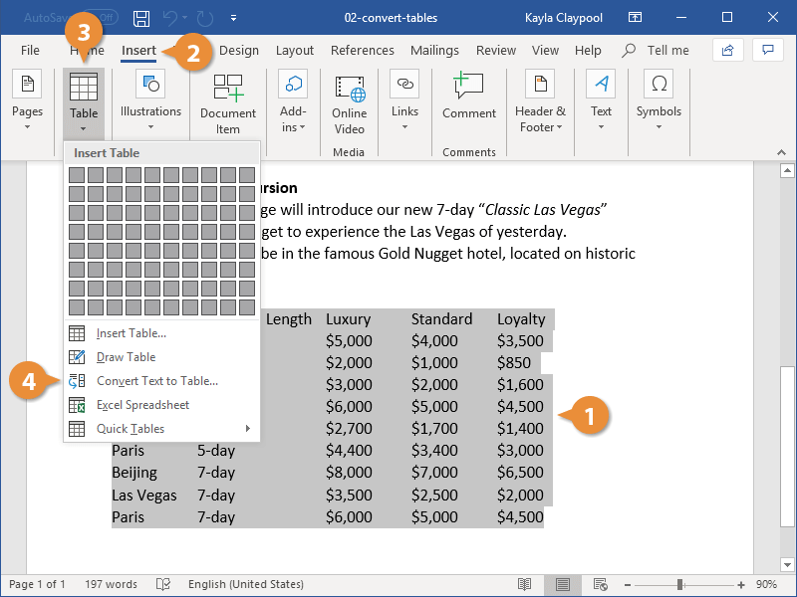Switch to Read Mode view in status bar
Image resolution: width=797 pixels, height=597 pixels.
click(524, 584)
